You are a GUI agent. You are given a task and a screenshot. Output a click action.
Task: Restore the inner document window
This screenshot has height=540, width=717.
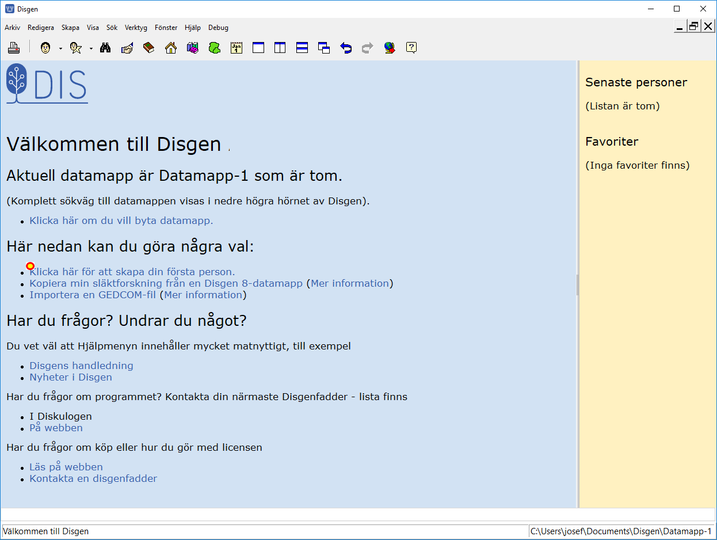pos(694,26)
